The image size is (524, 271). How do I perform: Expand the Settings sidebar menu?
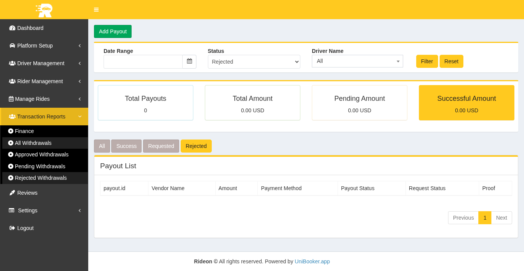tap(44, 210)
